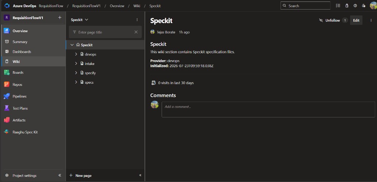This screenshot has height=182, width=377.
Task: Click the Pipelines rocket icon
Action: (7, 96)
